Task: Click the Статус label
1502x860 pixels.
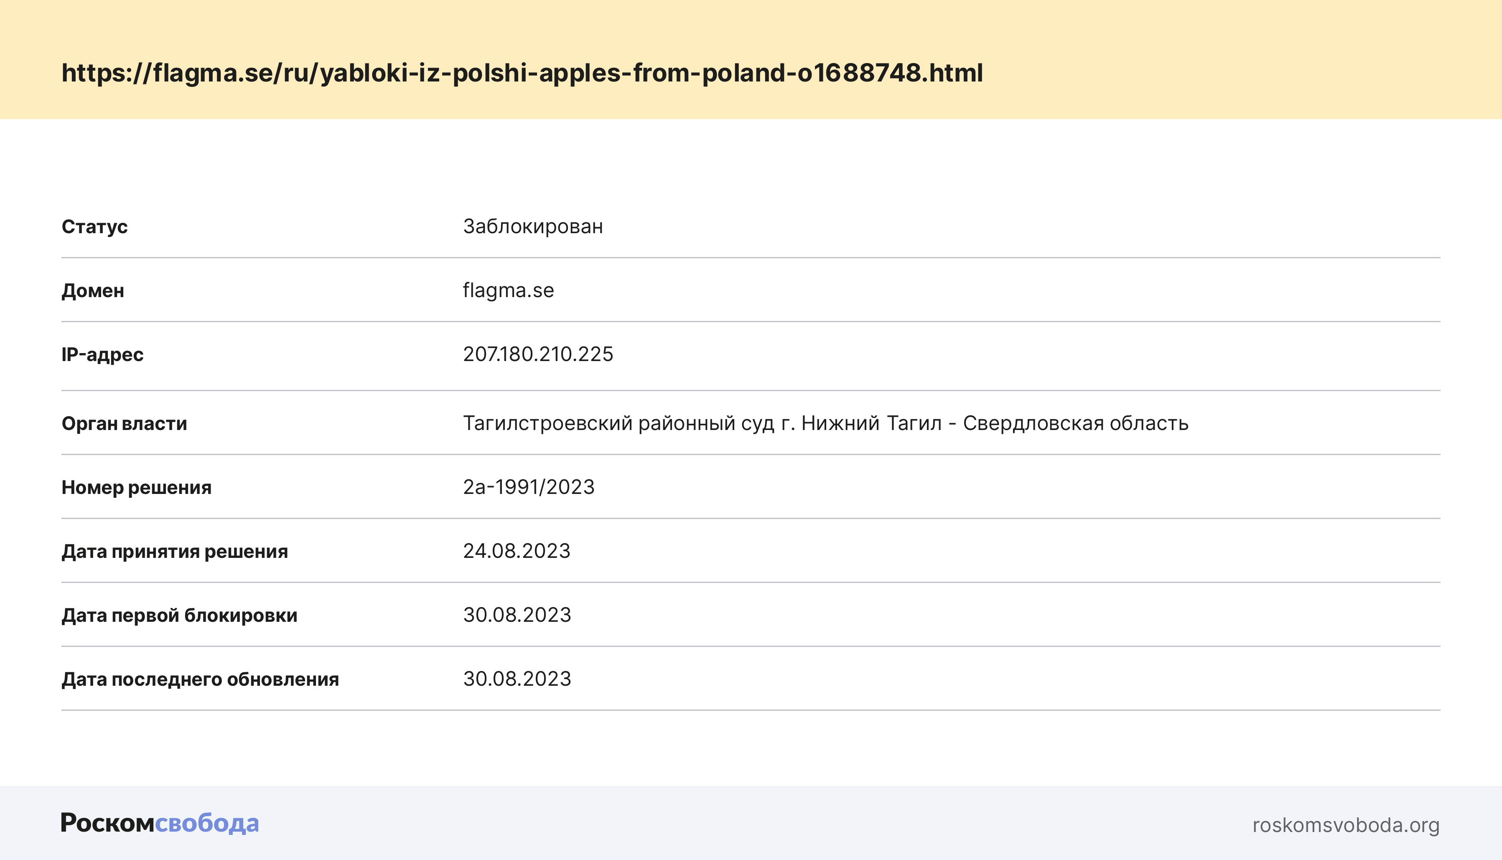Action: pos(94,227)
